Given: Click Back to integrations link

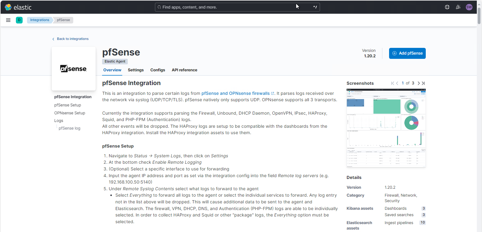Looking at the screenshot, I should (71, 39).
